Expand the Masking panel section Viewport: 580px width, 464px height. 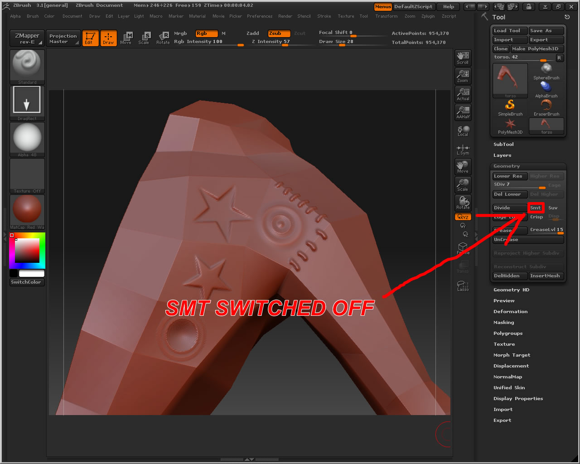click(503, 323)
